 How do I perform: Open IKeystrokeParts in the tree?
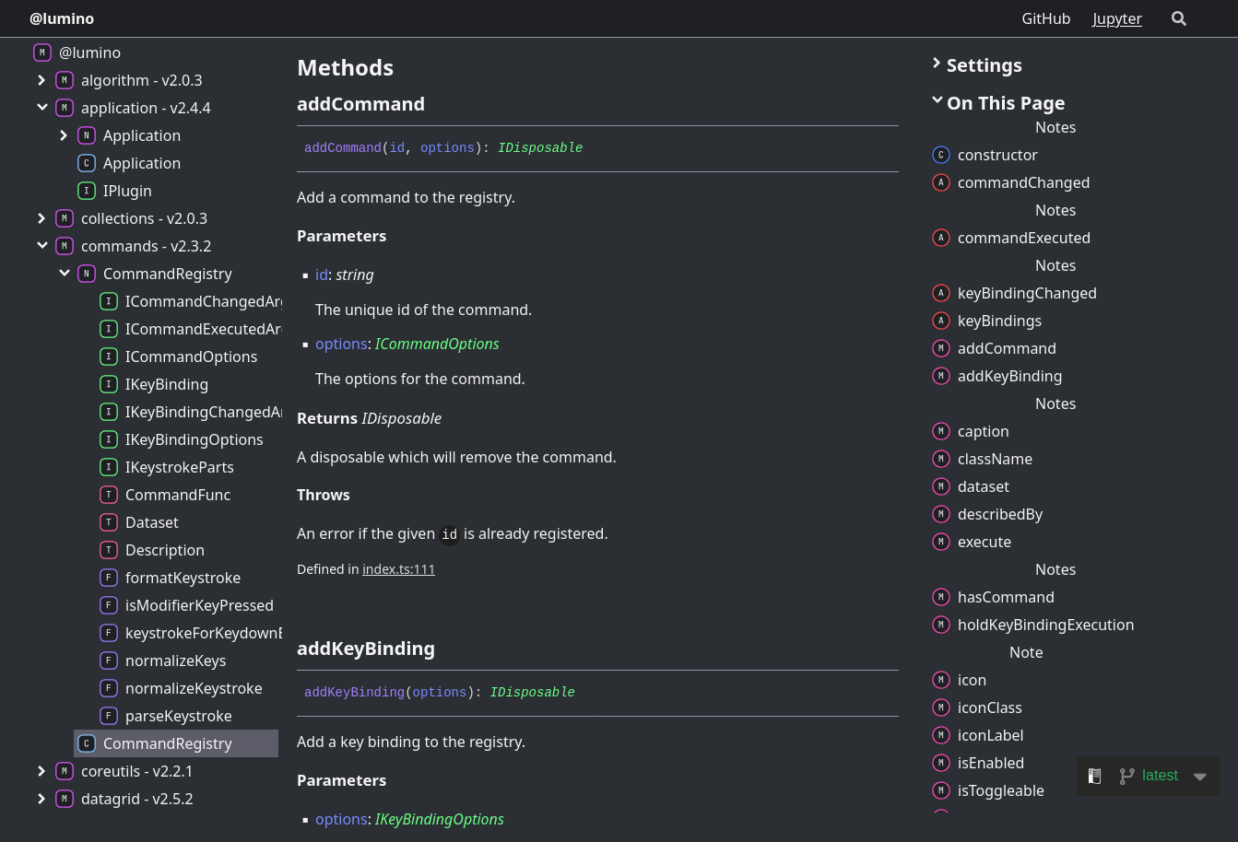click(180, 467)
